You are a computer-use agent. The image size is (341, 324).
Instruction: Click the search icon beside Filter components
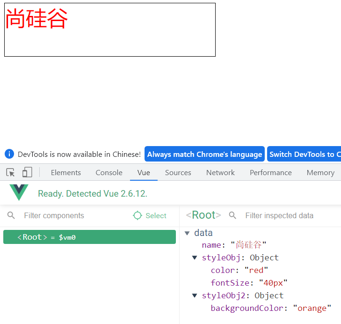pos(11,215)
